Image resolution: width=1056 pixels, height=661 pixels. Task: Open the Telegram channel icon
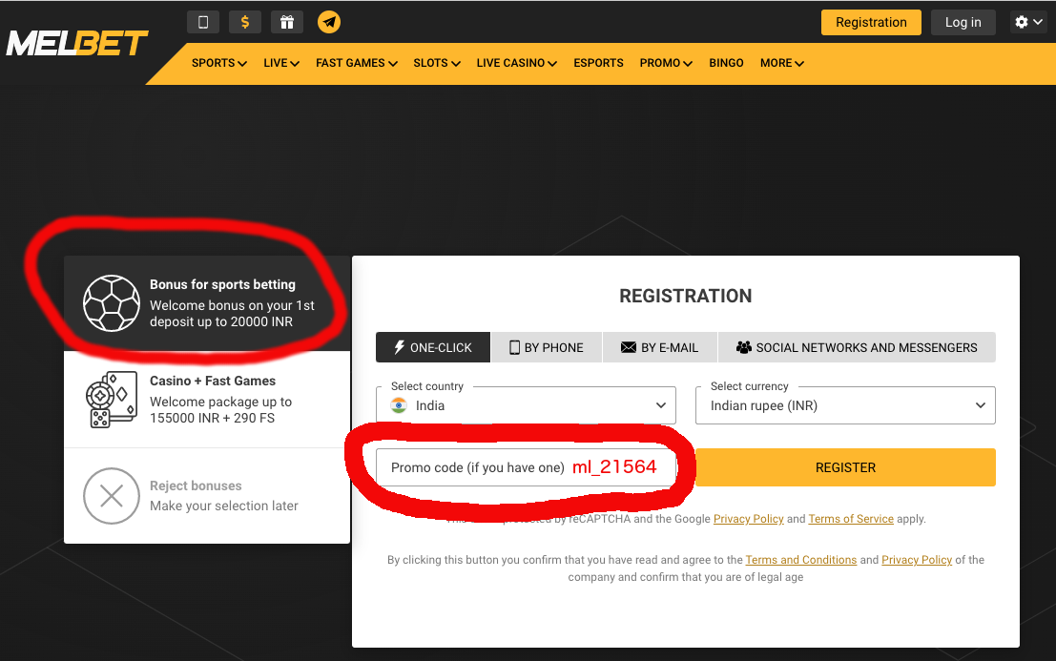click(x=329, y=22)
